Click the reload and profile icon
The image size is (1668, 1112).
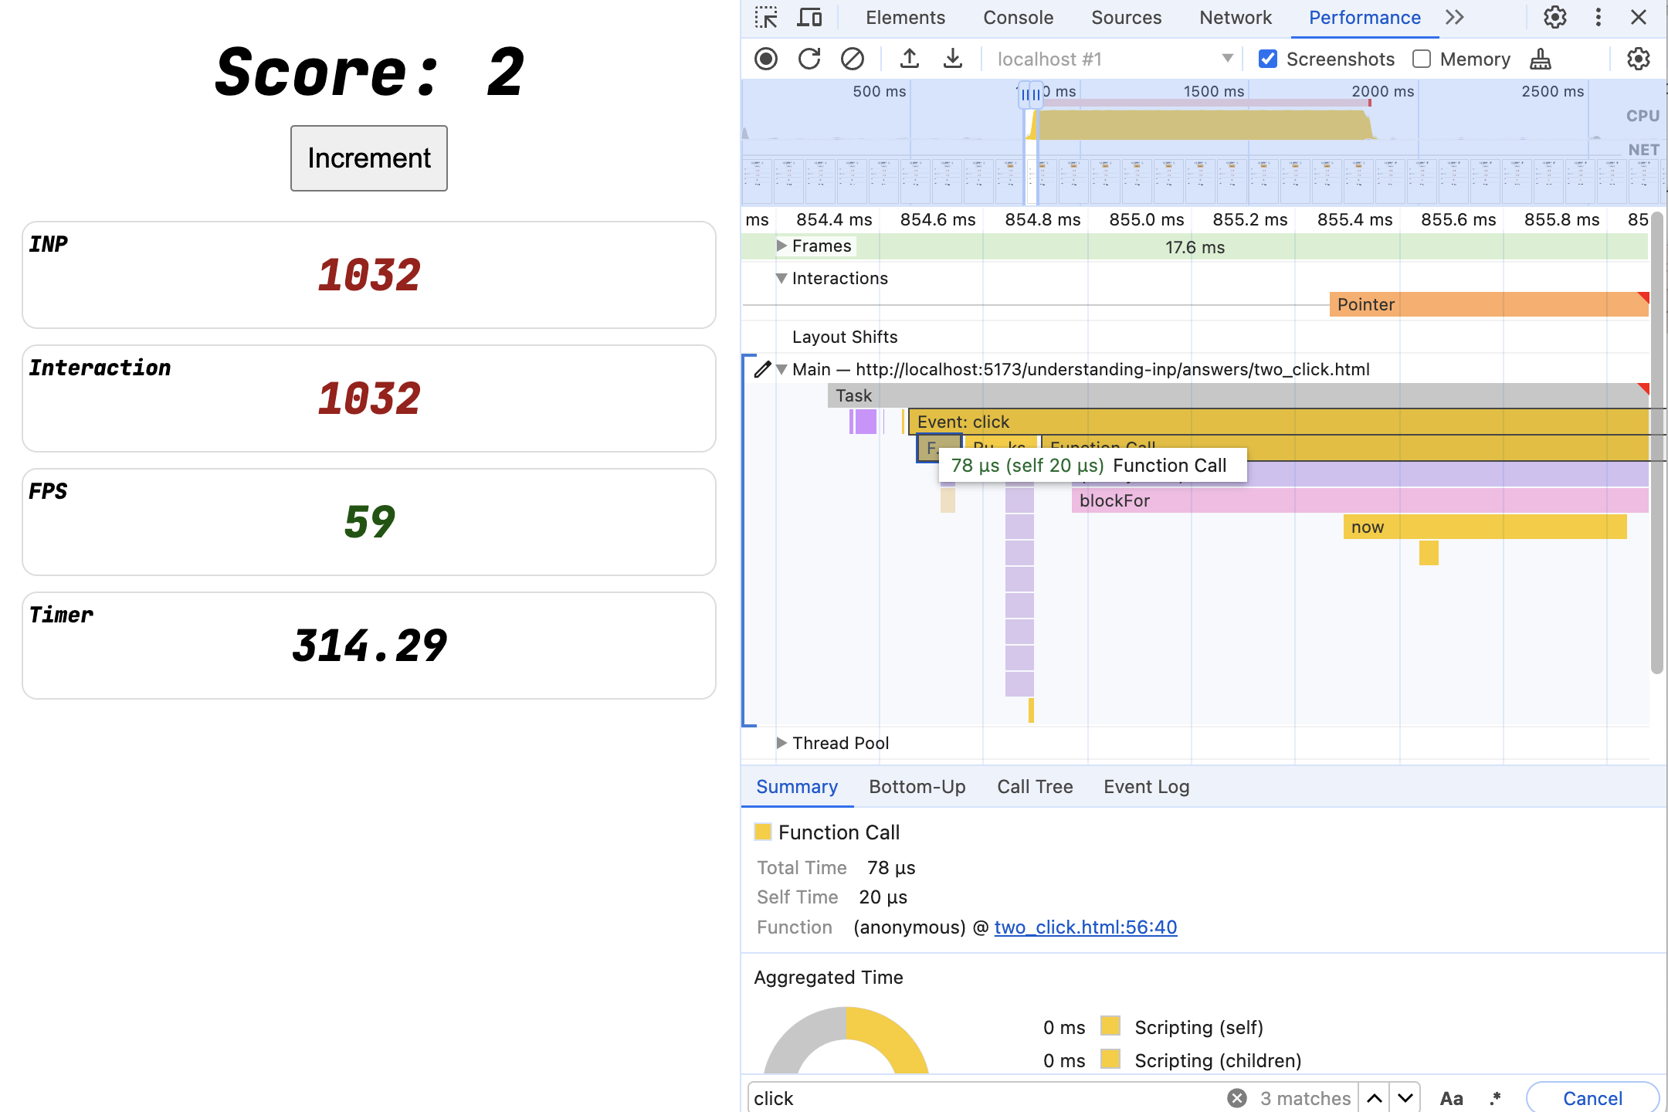click(x=808, y=59)
